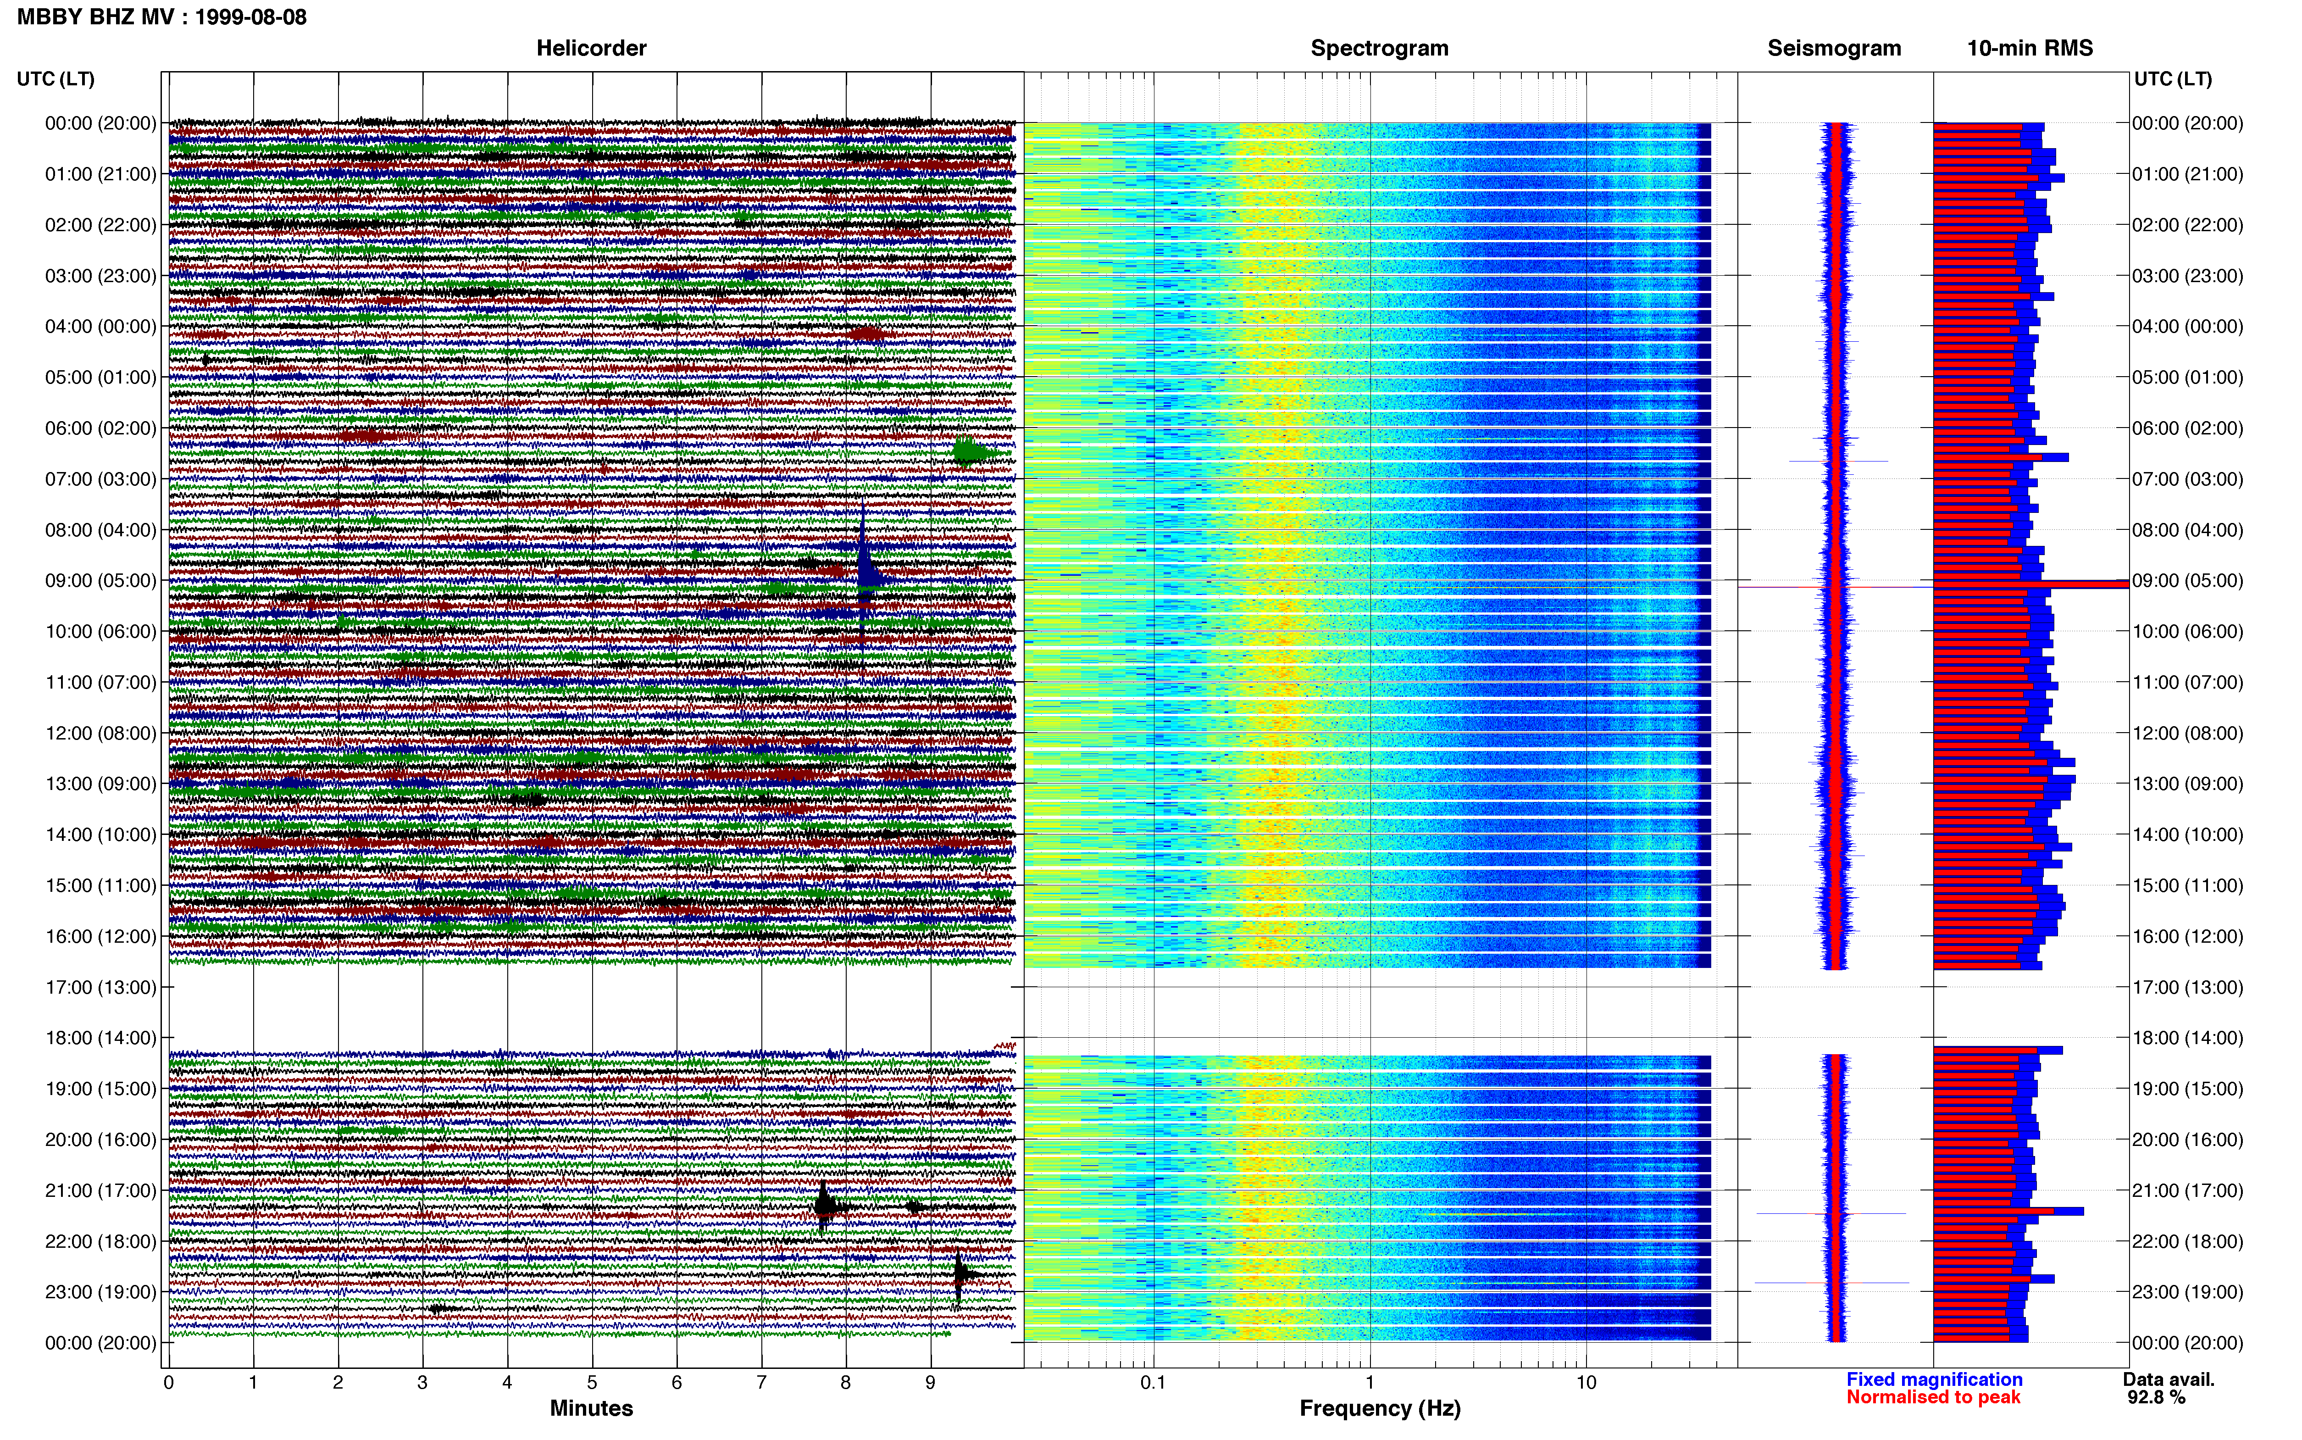Image resolution: width=2302 pixels, height=1440 pixels.
Task: Click helicorder time label '05:00 (01:00)'
Action: click(x=101, y=377)
